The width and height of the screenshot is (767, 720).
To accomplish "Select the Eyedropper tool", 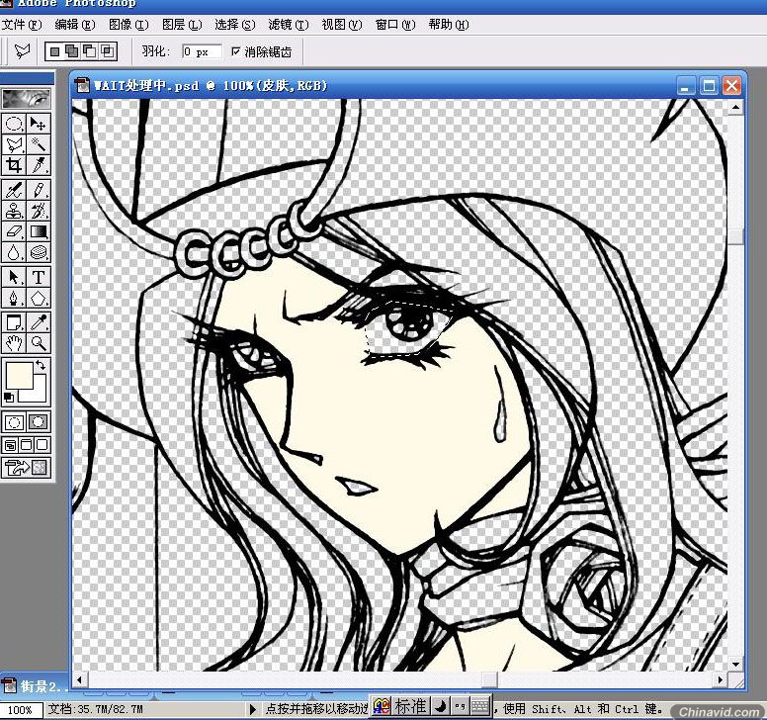I will [39, 322].
